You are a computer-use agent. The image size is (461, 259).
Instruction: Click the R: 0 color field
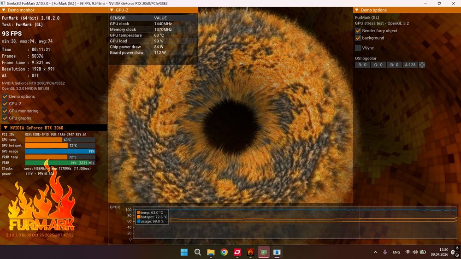[362, 65]
